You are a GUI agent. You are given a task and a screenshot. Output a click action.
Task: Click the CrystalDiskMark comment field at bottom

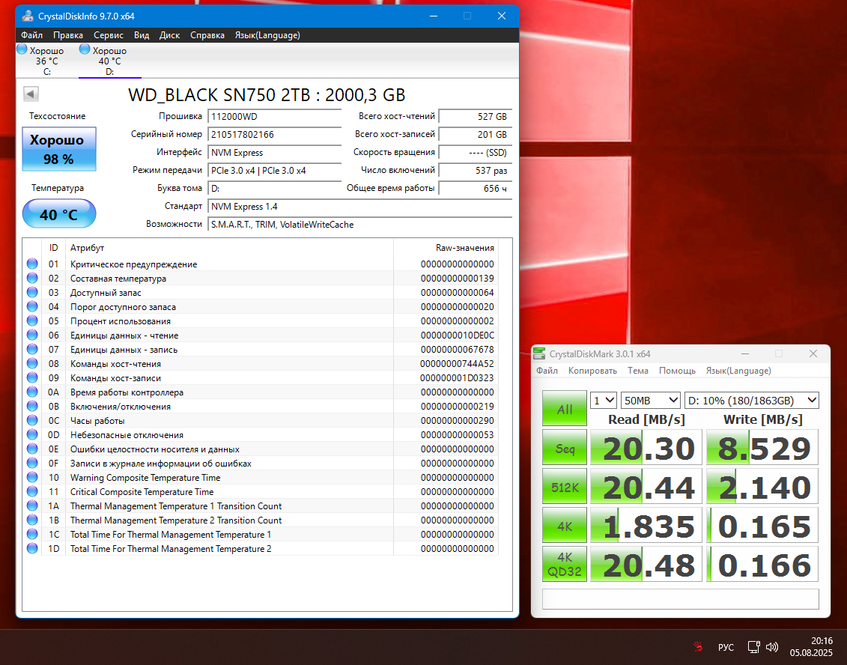coord(681,599)
